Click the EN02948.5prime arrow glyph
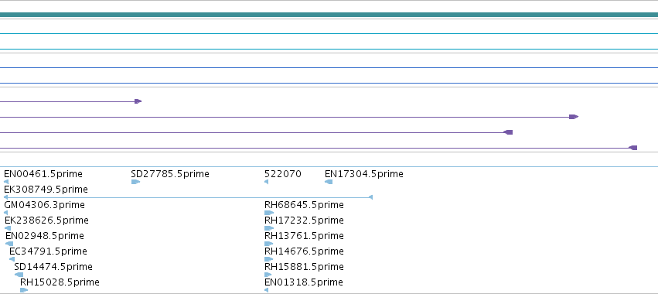Image resolution: width=658 pixels, height=294 pixels. pos(9,244)
